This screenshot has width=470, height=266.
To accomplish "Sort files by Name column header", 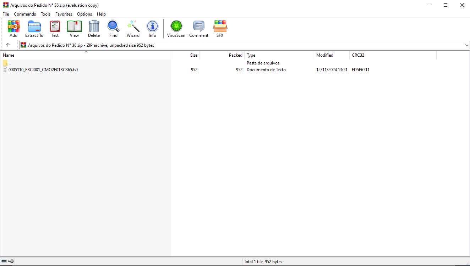I will tap(9, 55).
